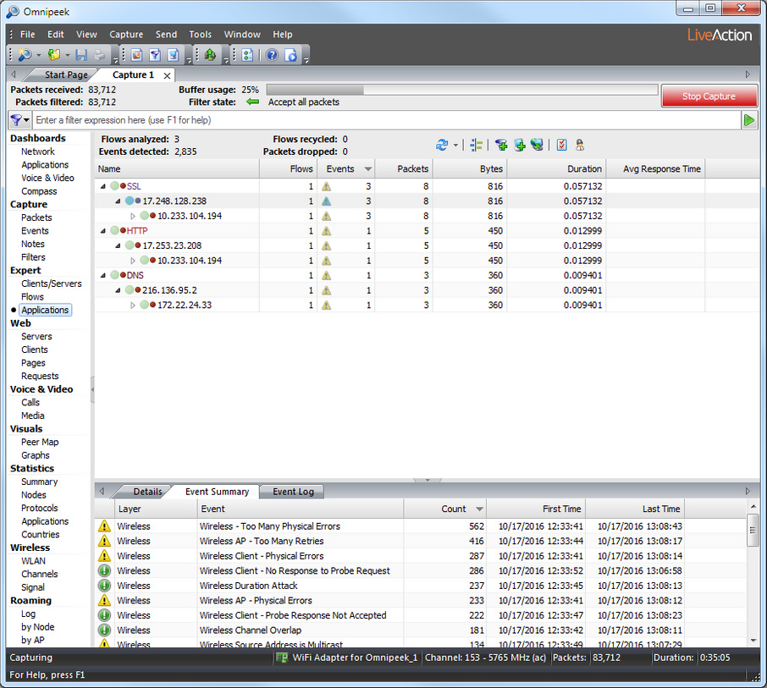Close the Capture 1 tab

[168, 75]
